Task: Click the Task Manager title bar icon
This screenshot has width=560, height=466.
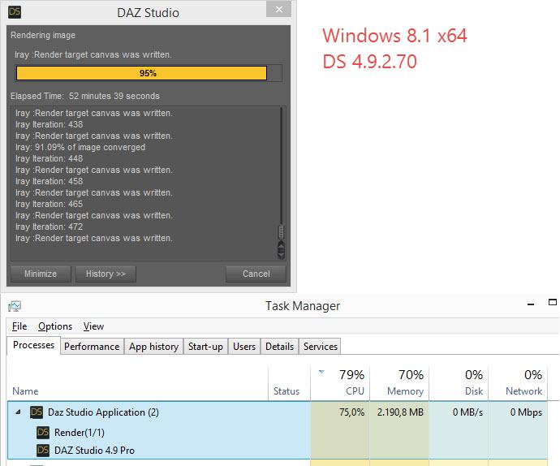Action: 15,306
